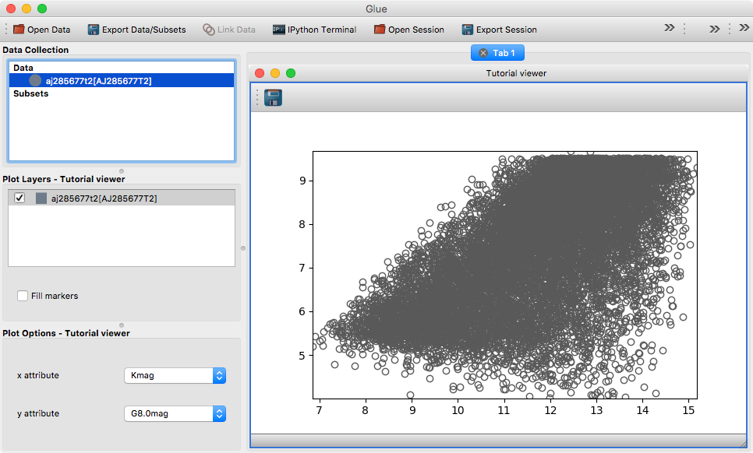
Task: Click the Open Session folder icon
Action: [380, 30]
